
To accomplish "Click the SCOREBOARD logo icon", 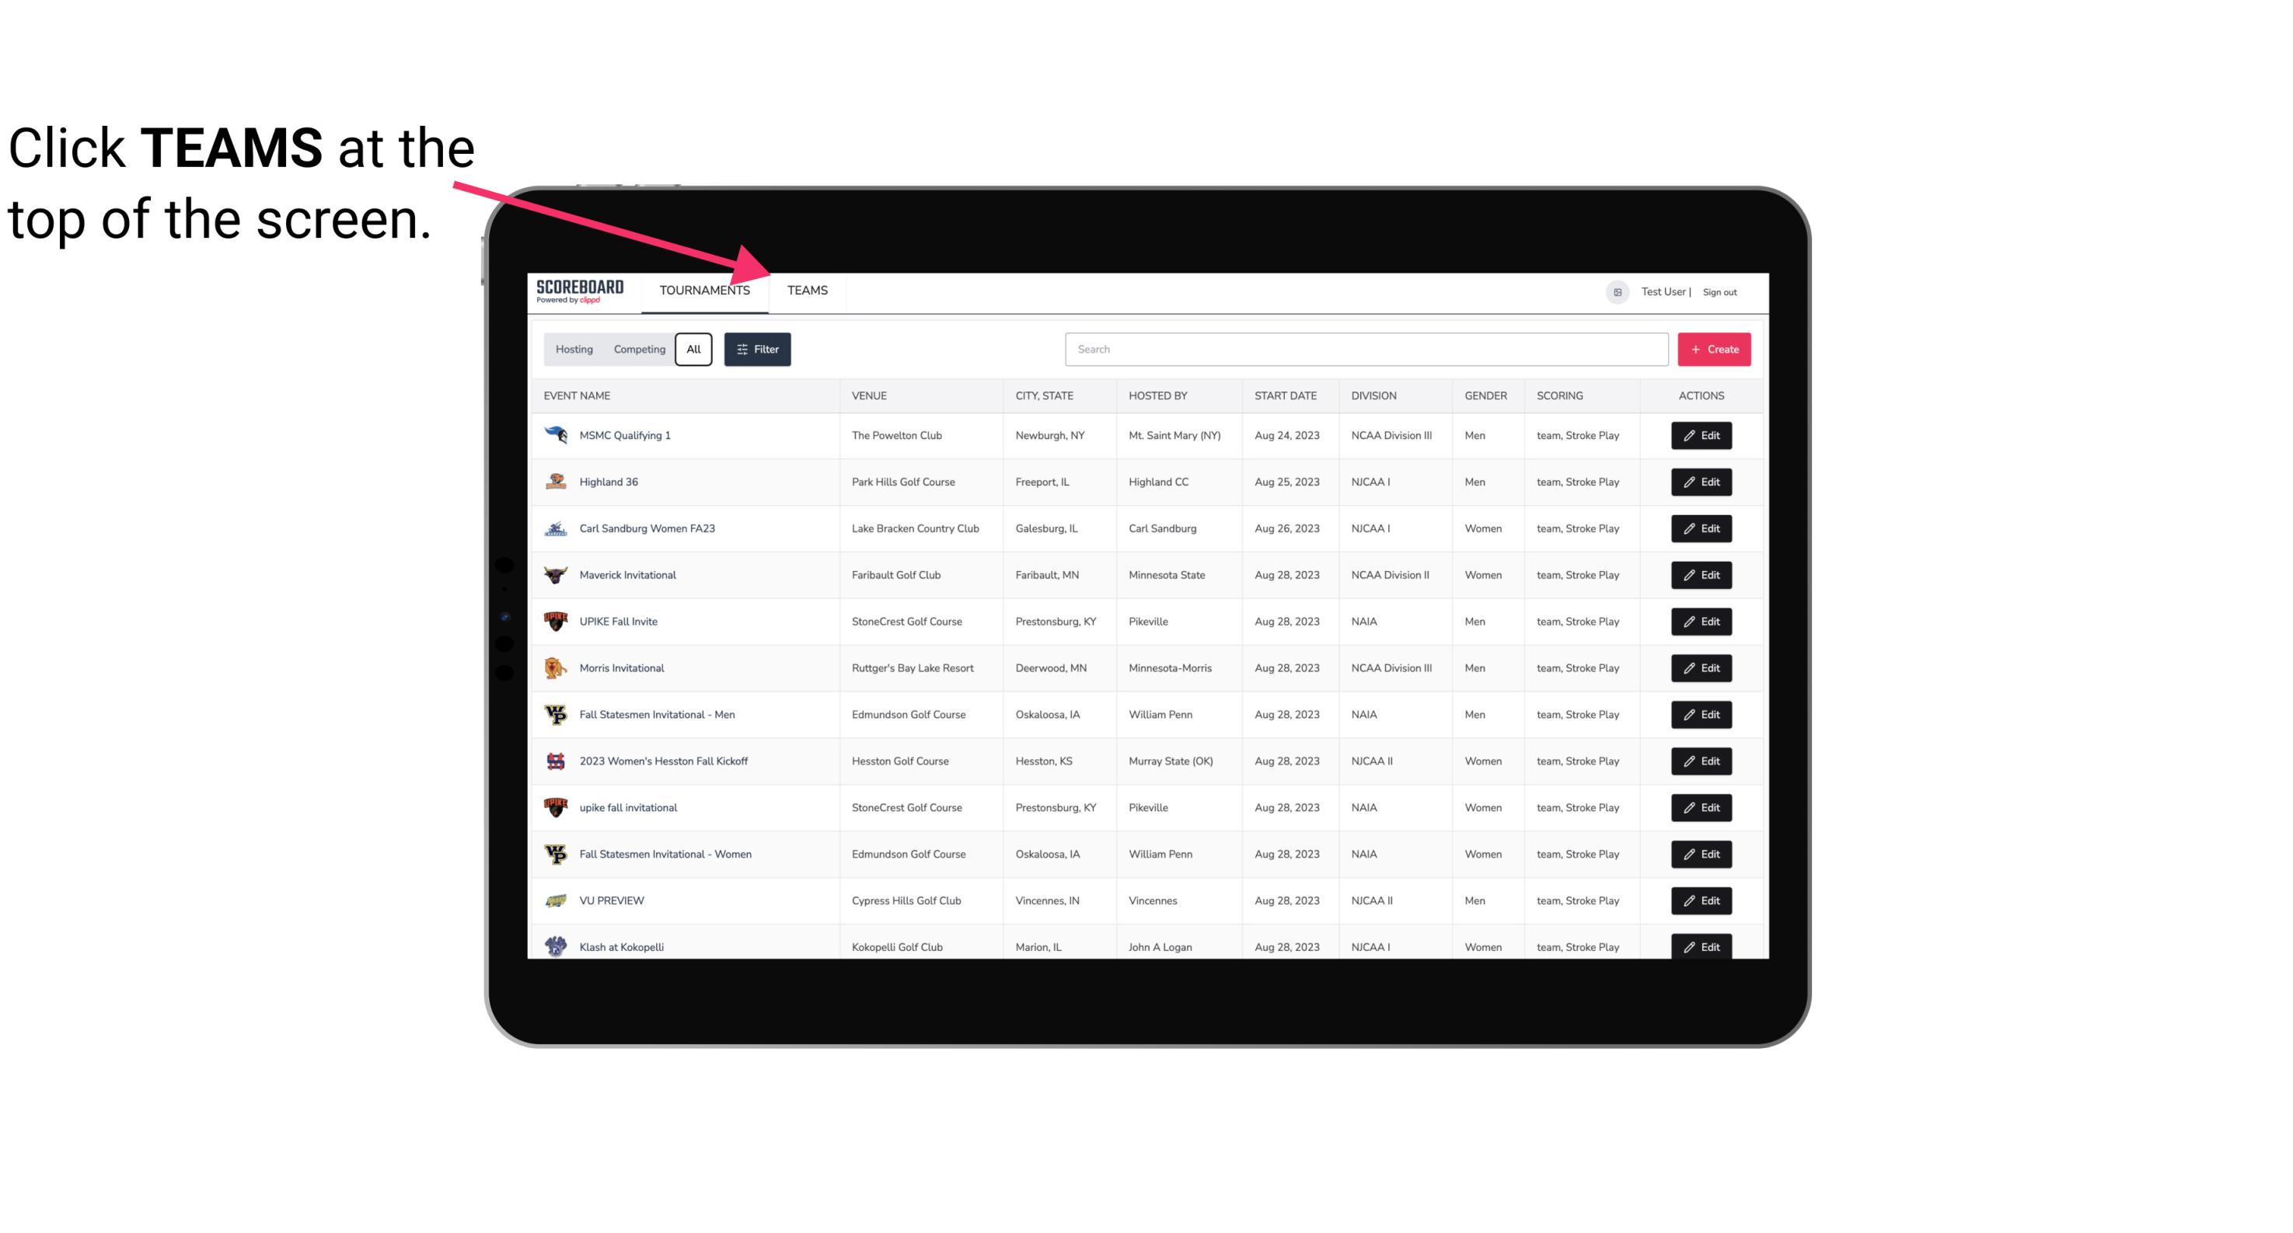I will click(580, 290).
